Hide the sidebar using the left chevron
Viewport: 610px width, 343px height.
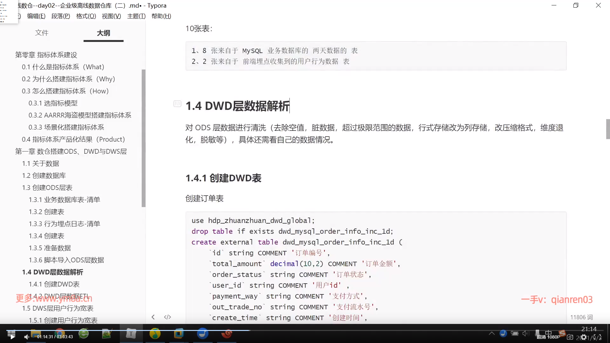(x=153, y=317)
